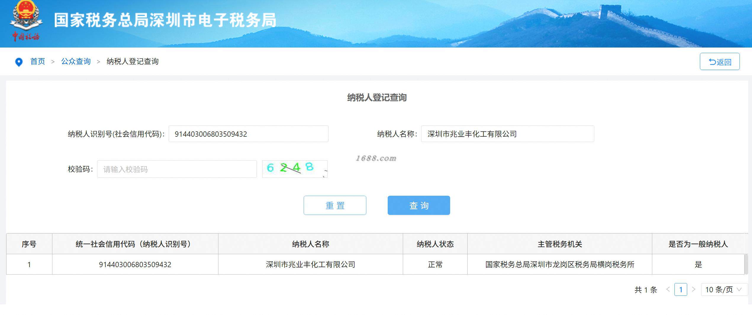752x315 pixels.
Task: Click the table's vertical scrollbar
Action: [746, 264]
